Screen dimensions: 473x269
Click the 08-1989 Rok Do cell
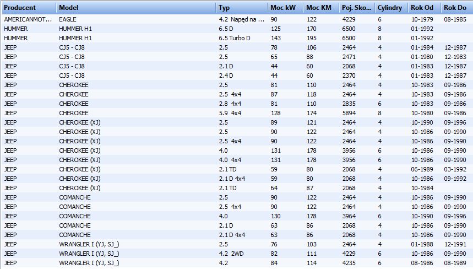(455, 262)
